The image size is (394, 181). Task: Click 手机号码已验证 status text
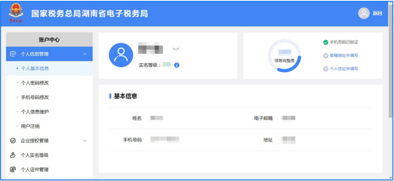344,42
